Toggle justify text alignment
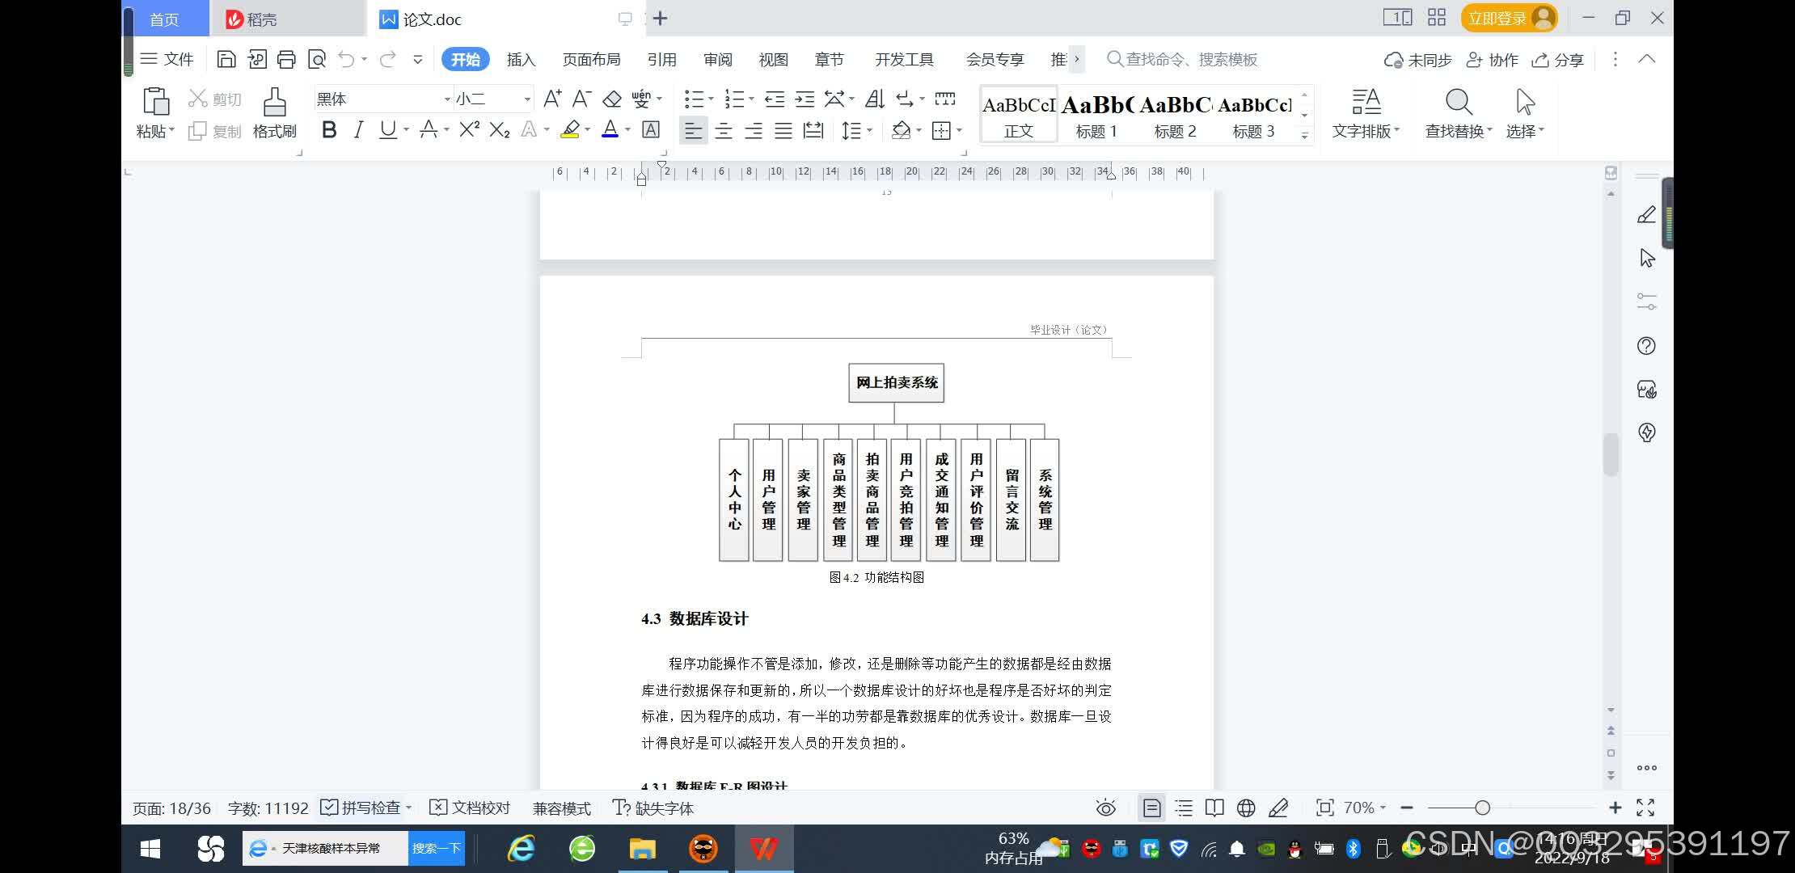The width and height of the screenshot is (1795, 873). coord(783,130)
